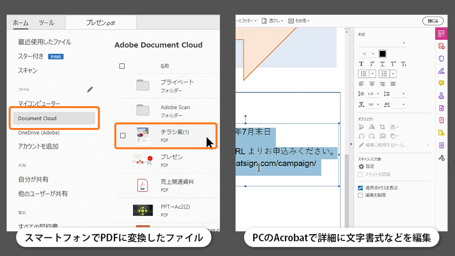Align text left
The image size is (455, 256).
pos(361,84)
